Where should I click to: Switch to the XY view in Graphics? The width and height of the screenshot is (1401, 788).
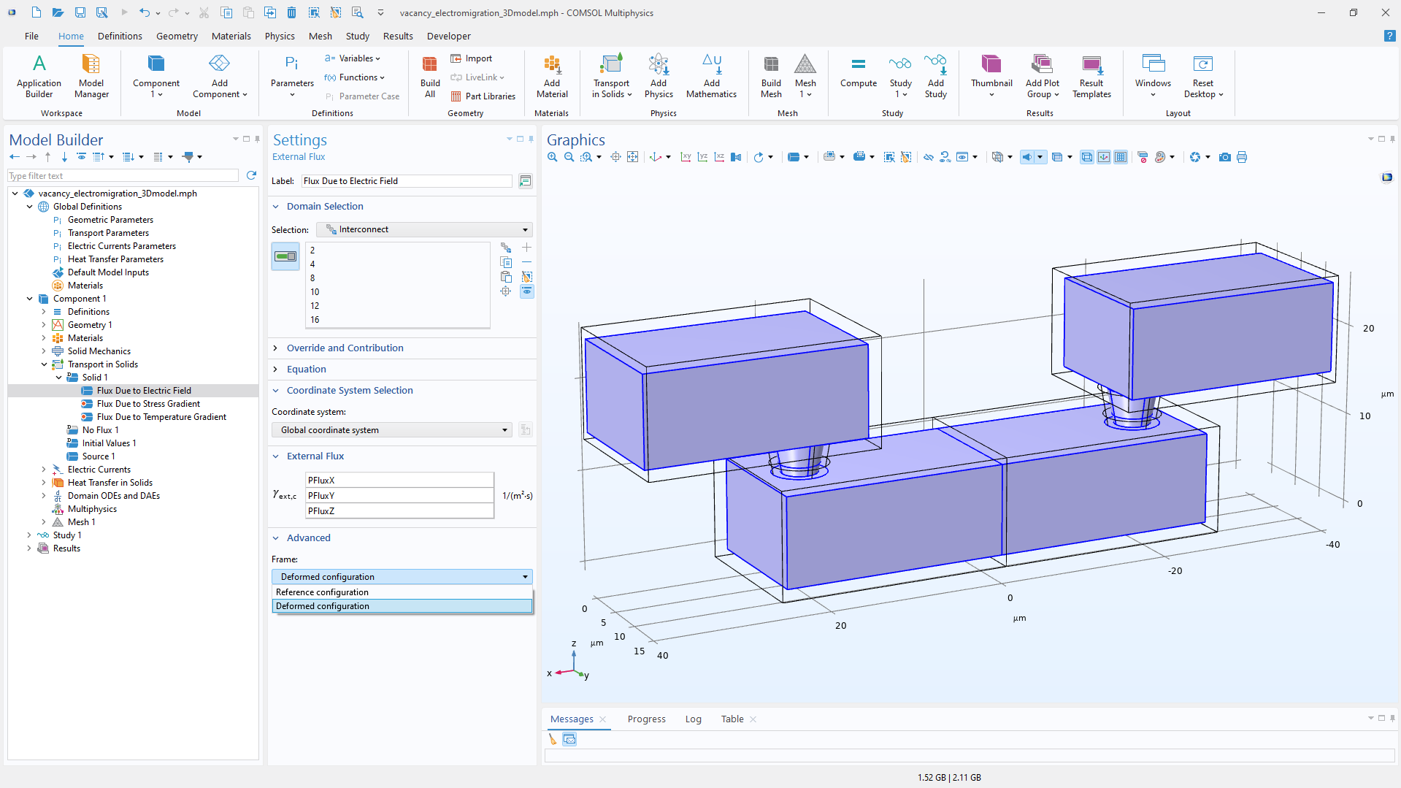click(x=686, y=157)
